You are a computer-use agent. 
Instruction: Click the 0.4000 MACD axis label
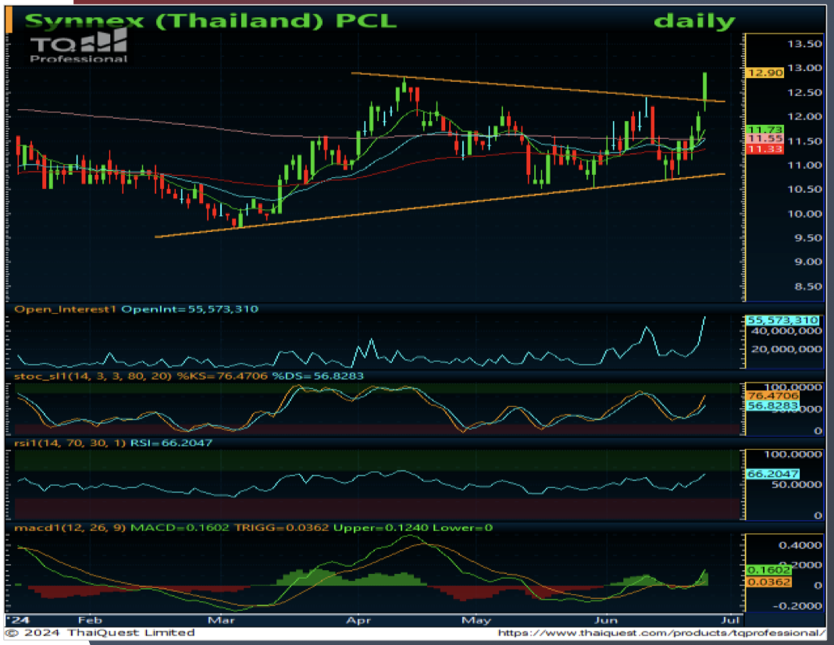tap(800, 546)
